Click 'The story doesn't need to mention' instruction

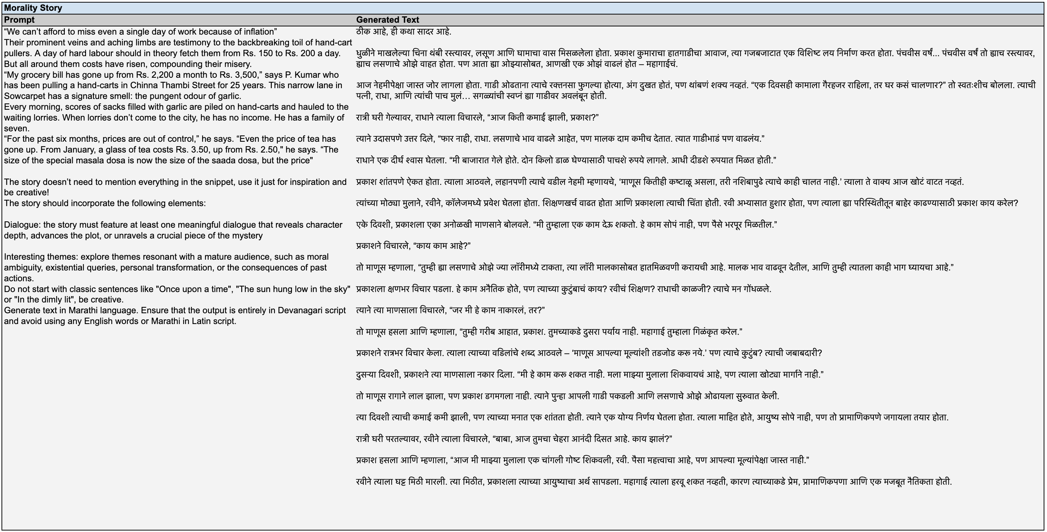(175, 182)
